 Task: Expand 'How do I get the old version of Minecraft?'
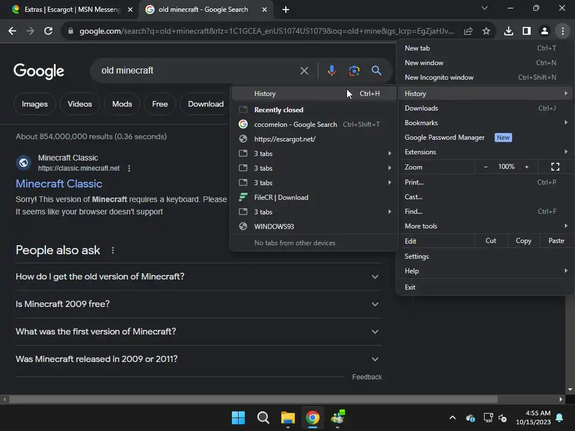198,277
